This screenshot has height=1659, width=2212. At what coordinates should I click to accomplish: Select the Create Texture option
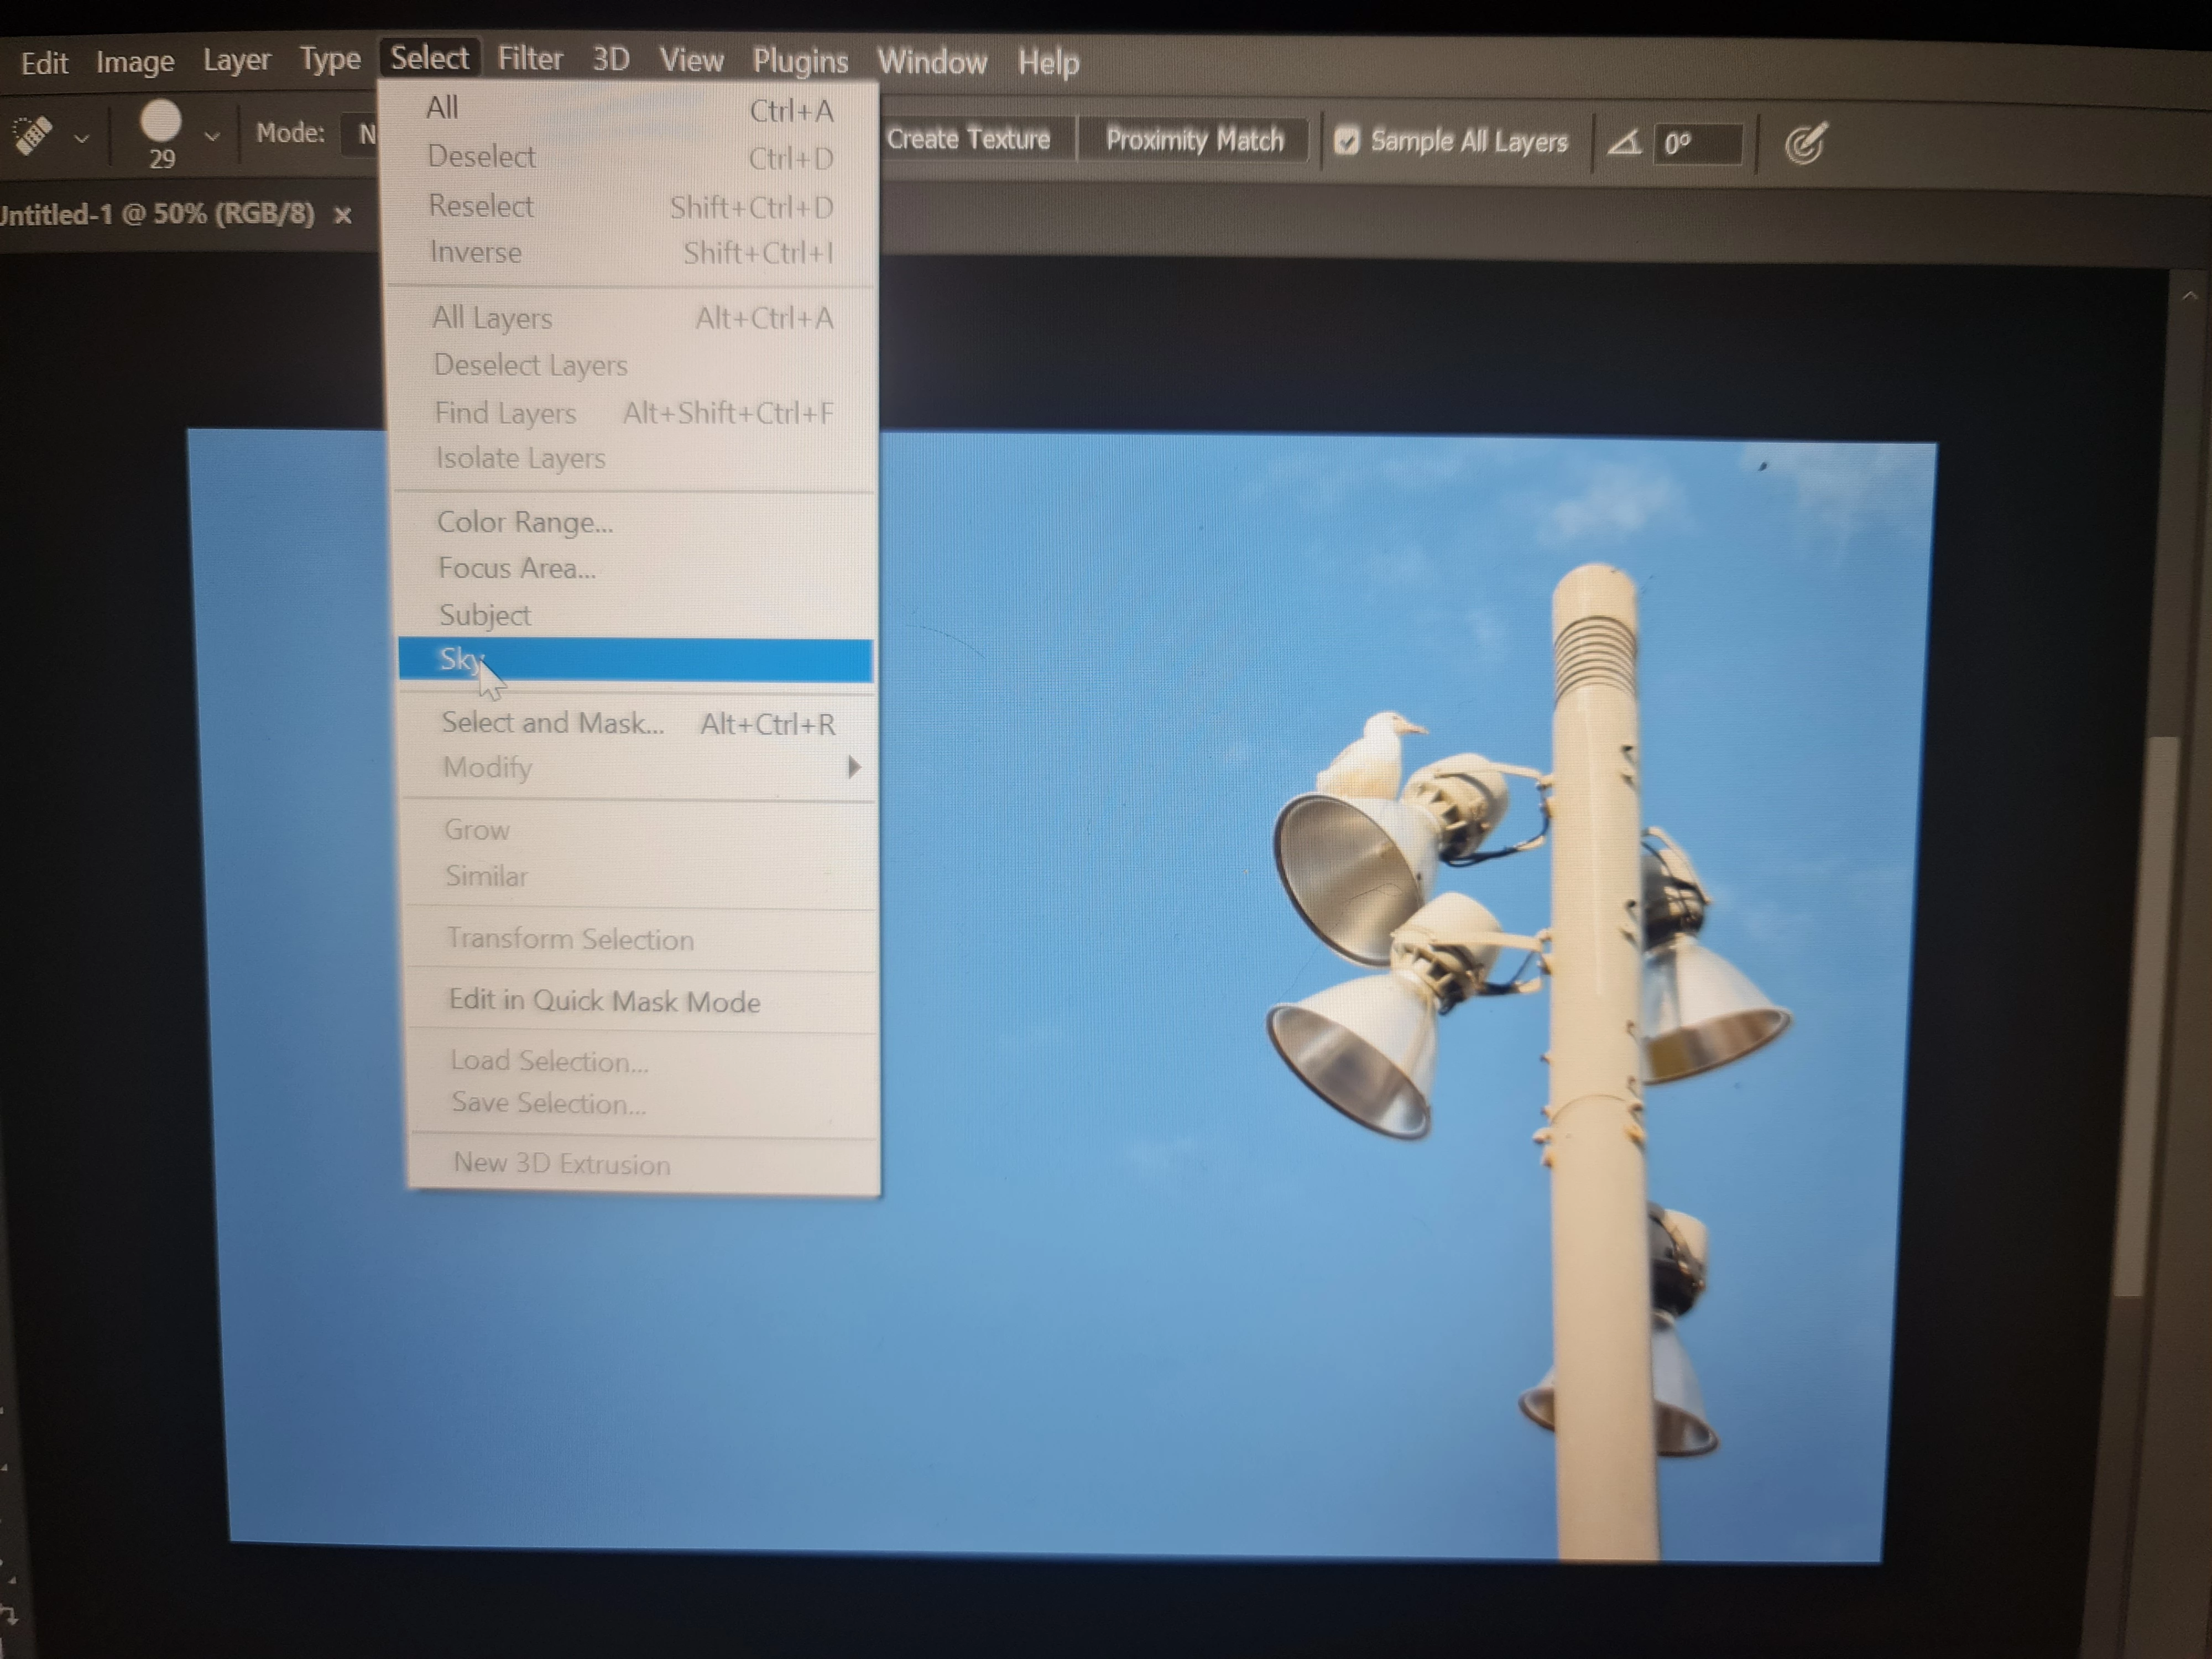click(968, 139)
